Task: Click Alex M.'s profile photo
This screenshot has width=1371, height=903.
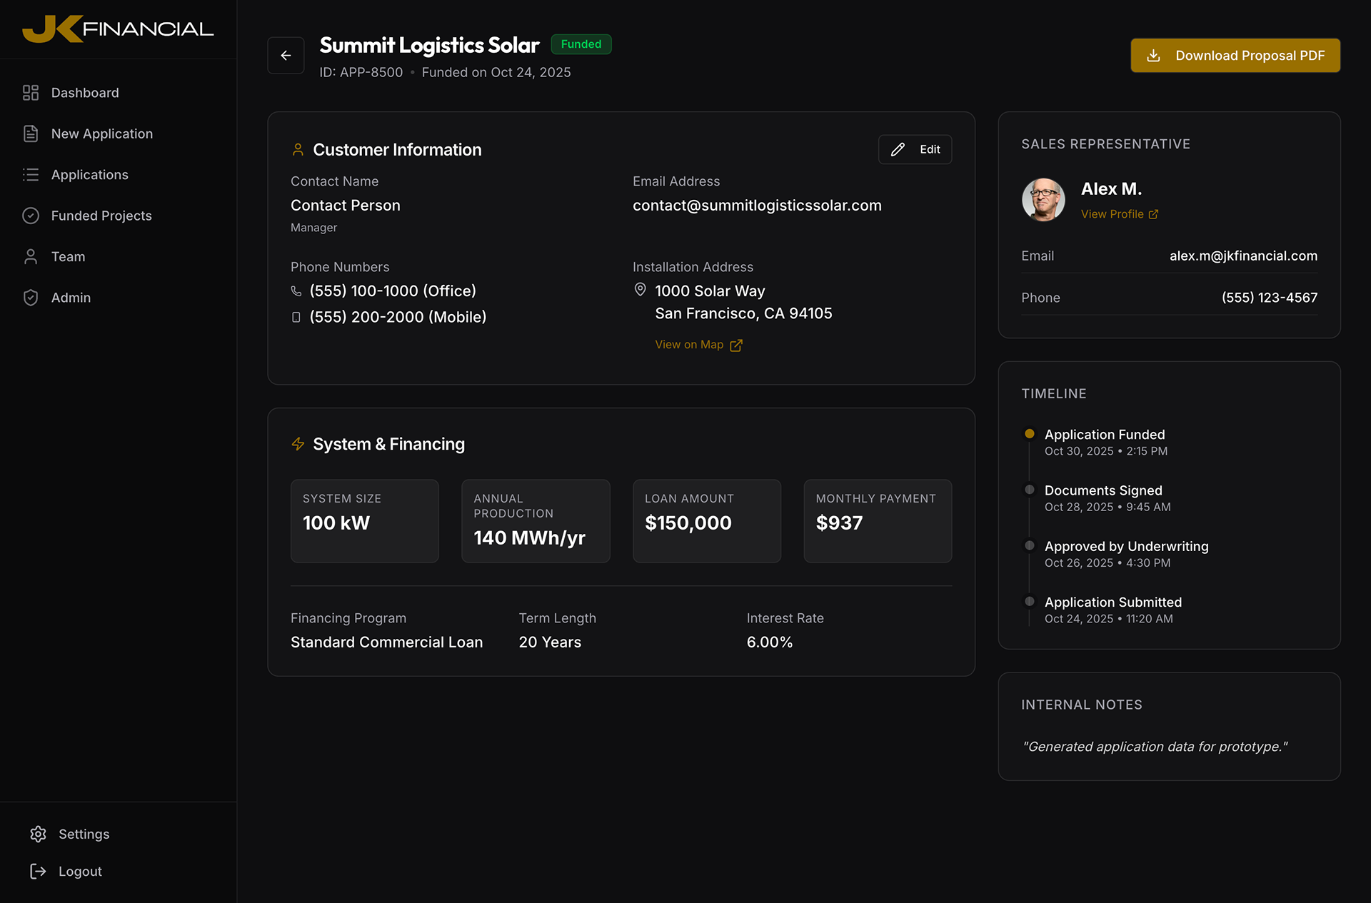Action: [1043, 199]
